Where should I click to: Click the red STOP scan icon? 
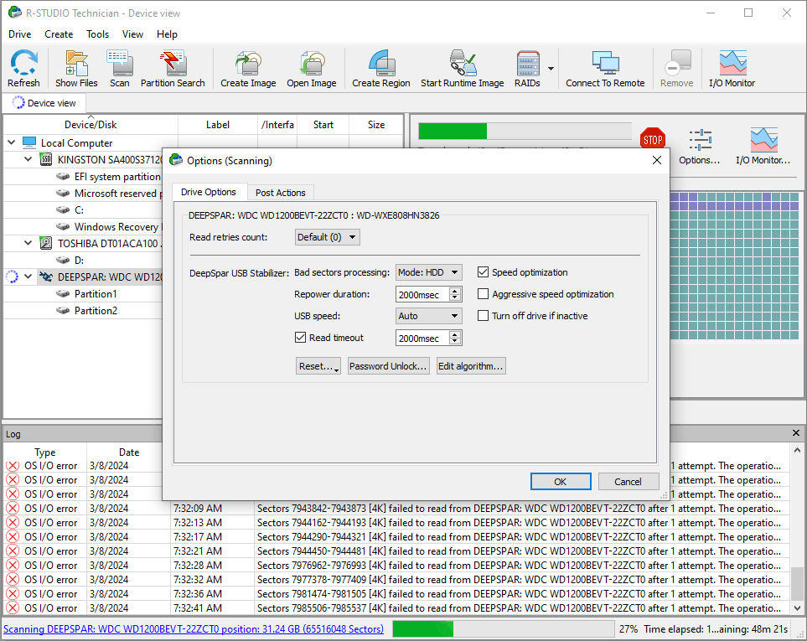653,139
